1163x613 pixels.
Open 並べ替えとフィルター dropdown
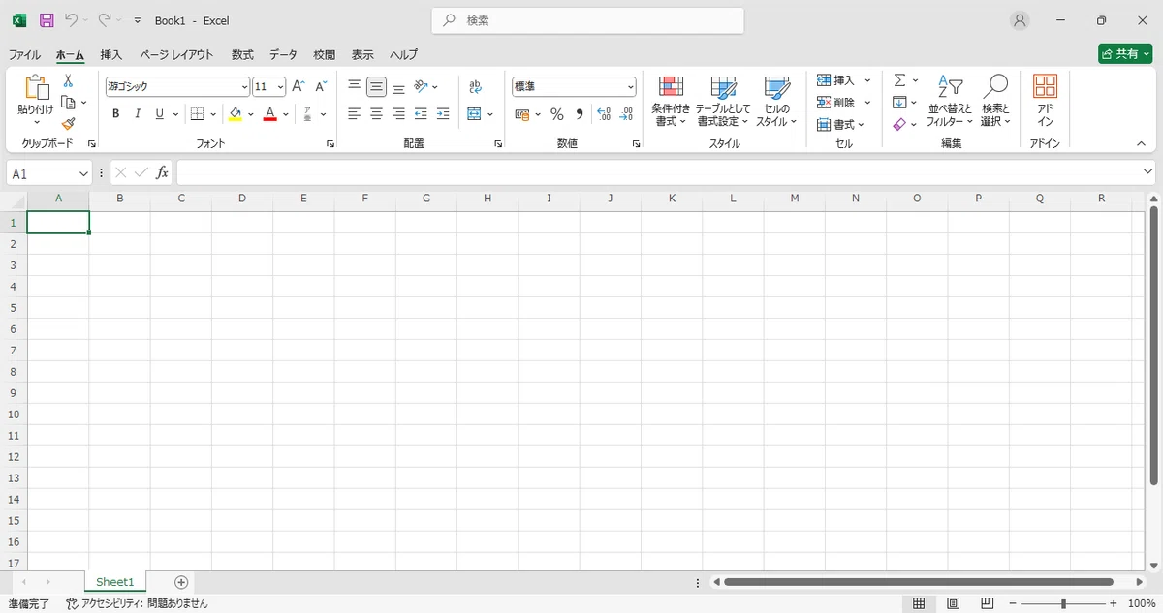[950, 102]
